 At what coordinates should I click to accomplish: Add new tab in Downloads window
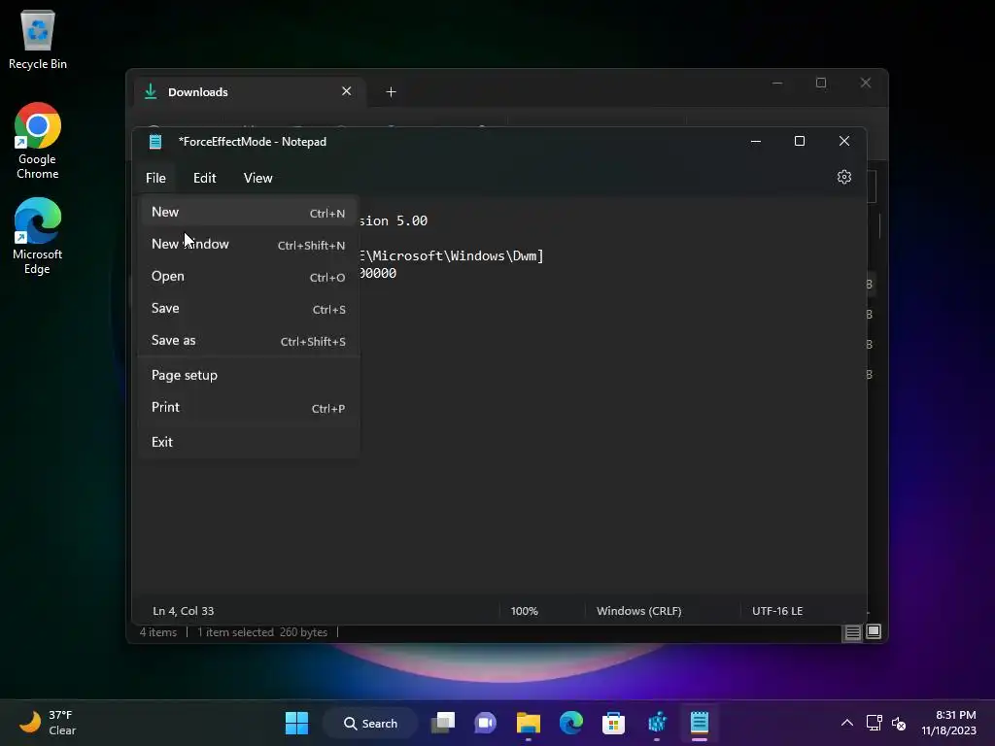tap(391, 92)
